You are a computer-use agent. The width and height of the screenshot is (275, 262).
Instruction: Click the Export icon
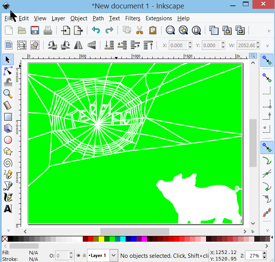[x=79, y=30]
